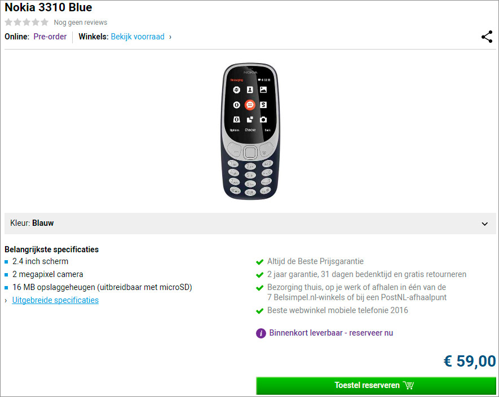Click checkmark beside Altijd de Beste Prijsgarantie
This screenshot has width=499, height=397.
(x=260, y=262)
